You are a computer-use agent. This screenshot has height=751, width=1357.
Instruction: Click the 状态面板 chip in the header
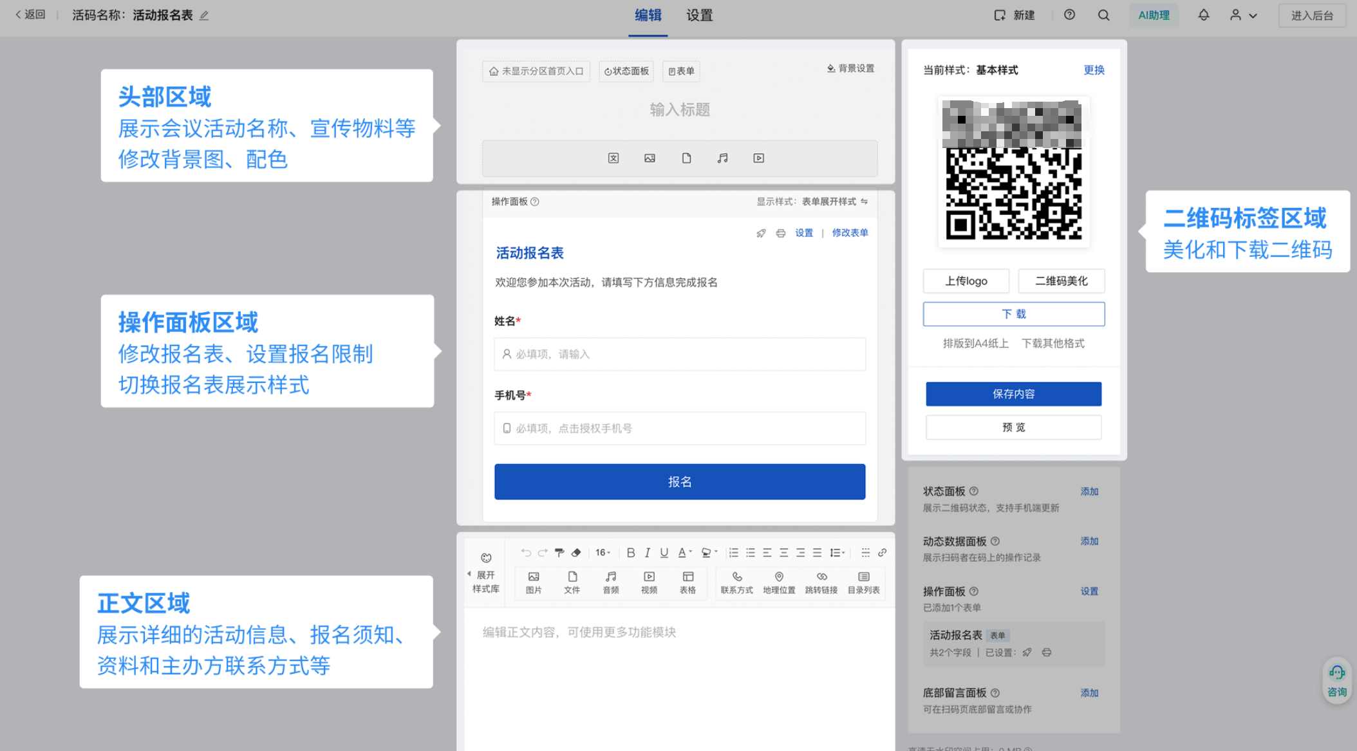coord(626,71)
